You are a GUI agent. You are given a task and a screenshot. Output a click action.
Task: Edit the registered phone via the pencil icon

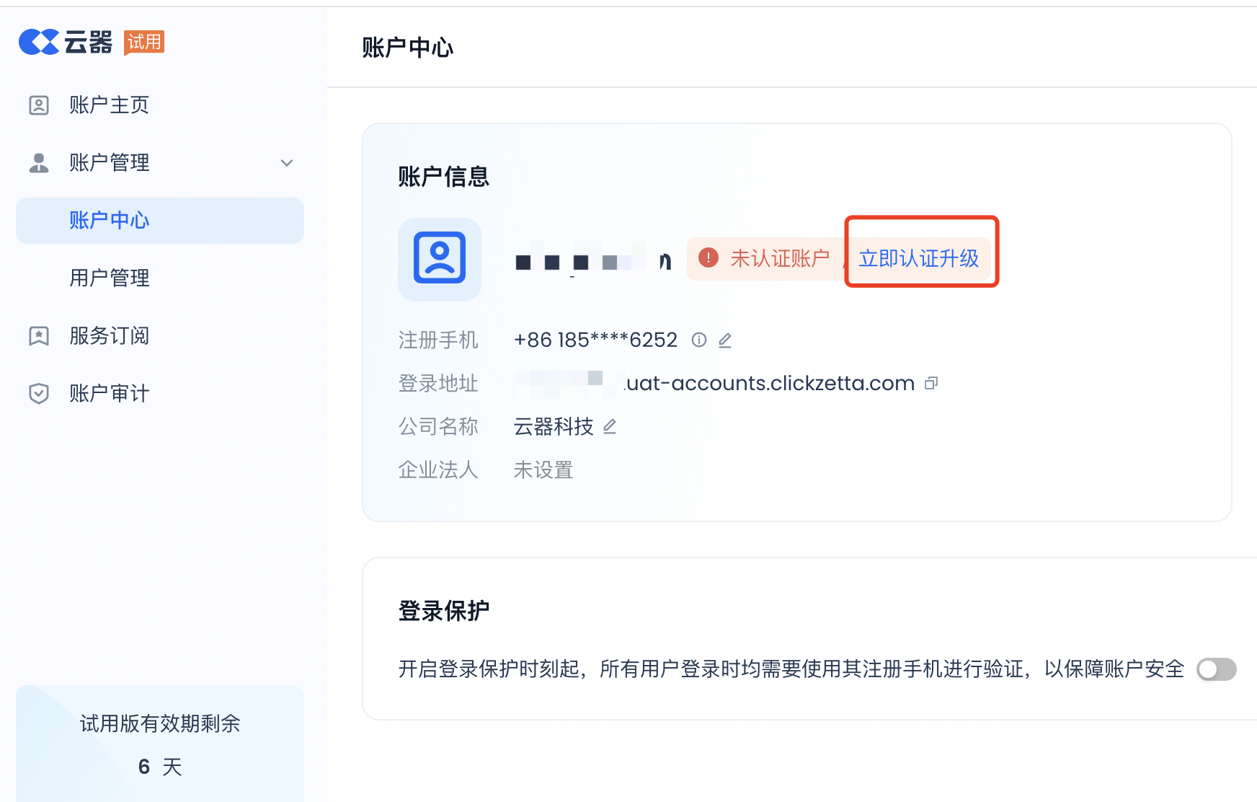[x=725, y=340]
